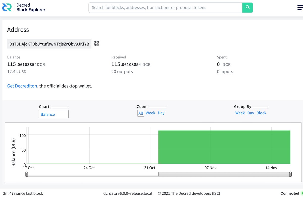The image size is (303, 197).
Task: Click the right range selector handle
Action: [x=290, y=174]
